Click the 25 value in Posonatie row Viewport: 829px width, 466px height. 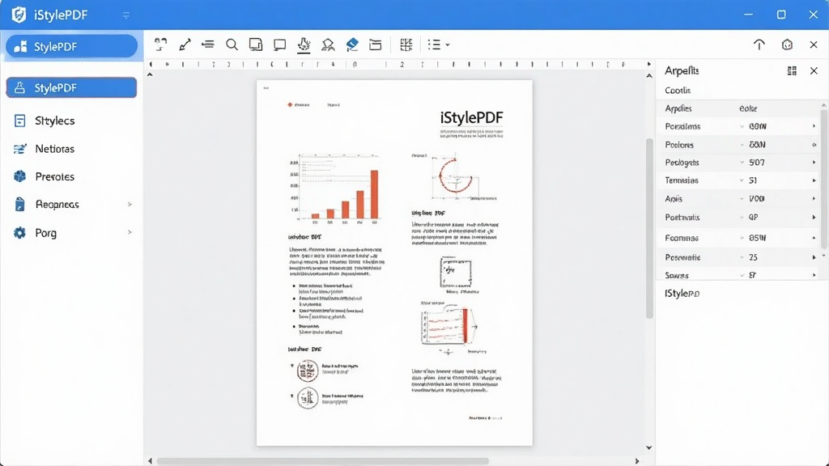(754, 257)
